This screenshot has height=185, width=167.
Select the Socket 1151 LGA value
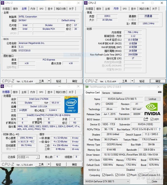[39, 106]
